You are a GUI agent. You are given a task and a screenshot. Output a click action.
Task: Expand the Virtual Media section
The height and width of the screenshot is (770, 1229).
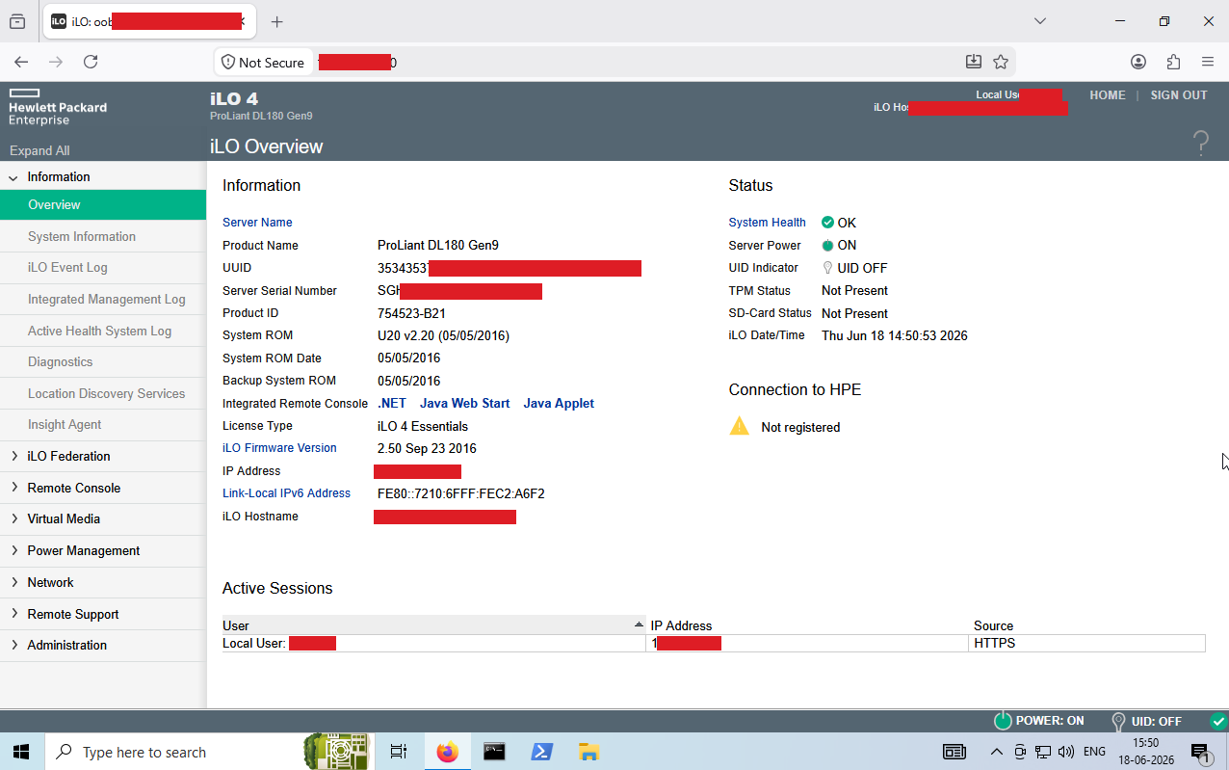coord(13,518)
